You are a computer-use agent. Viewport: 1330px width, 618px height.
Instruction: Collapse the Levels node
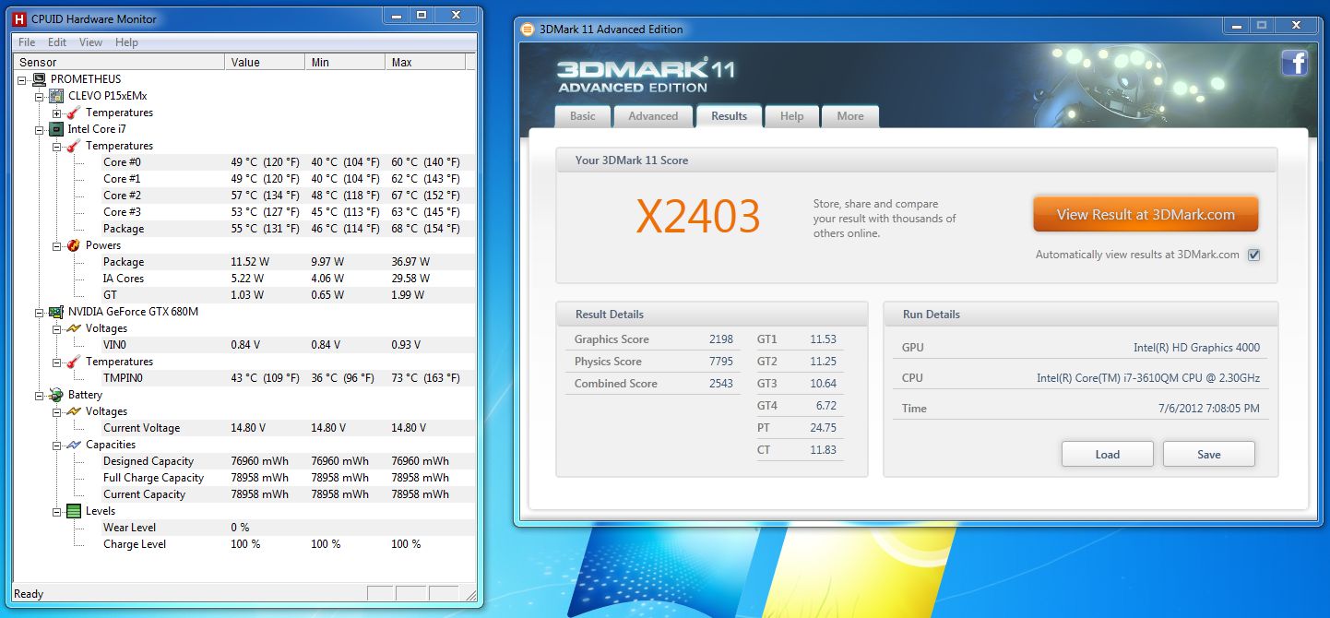56,511
